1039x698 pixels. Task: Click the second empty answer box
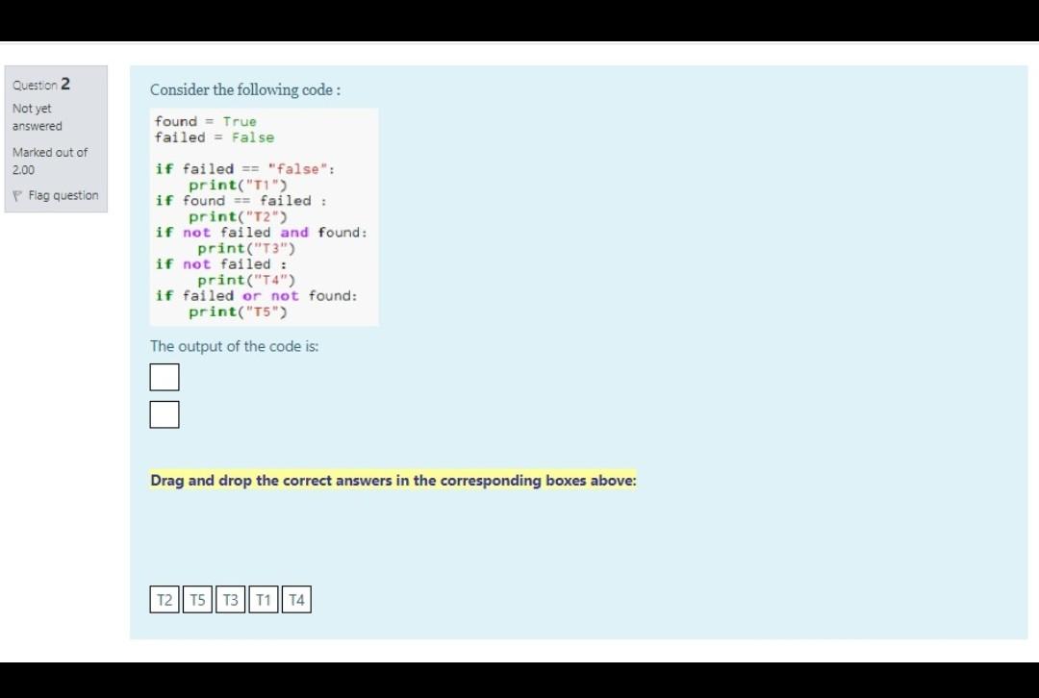pos(165,413)
